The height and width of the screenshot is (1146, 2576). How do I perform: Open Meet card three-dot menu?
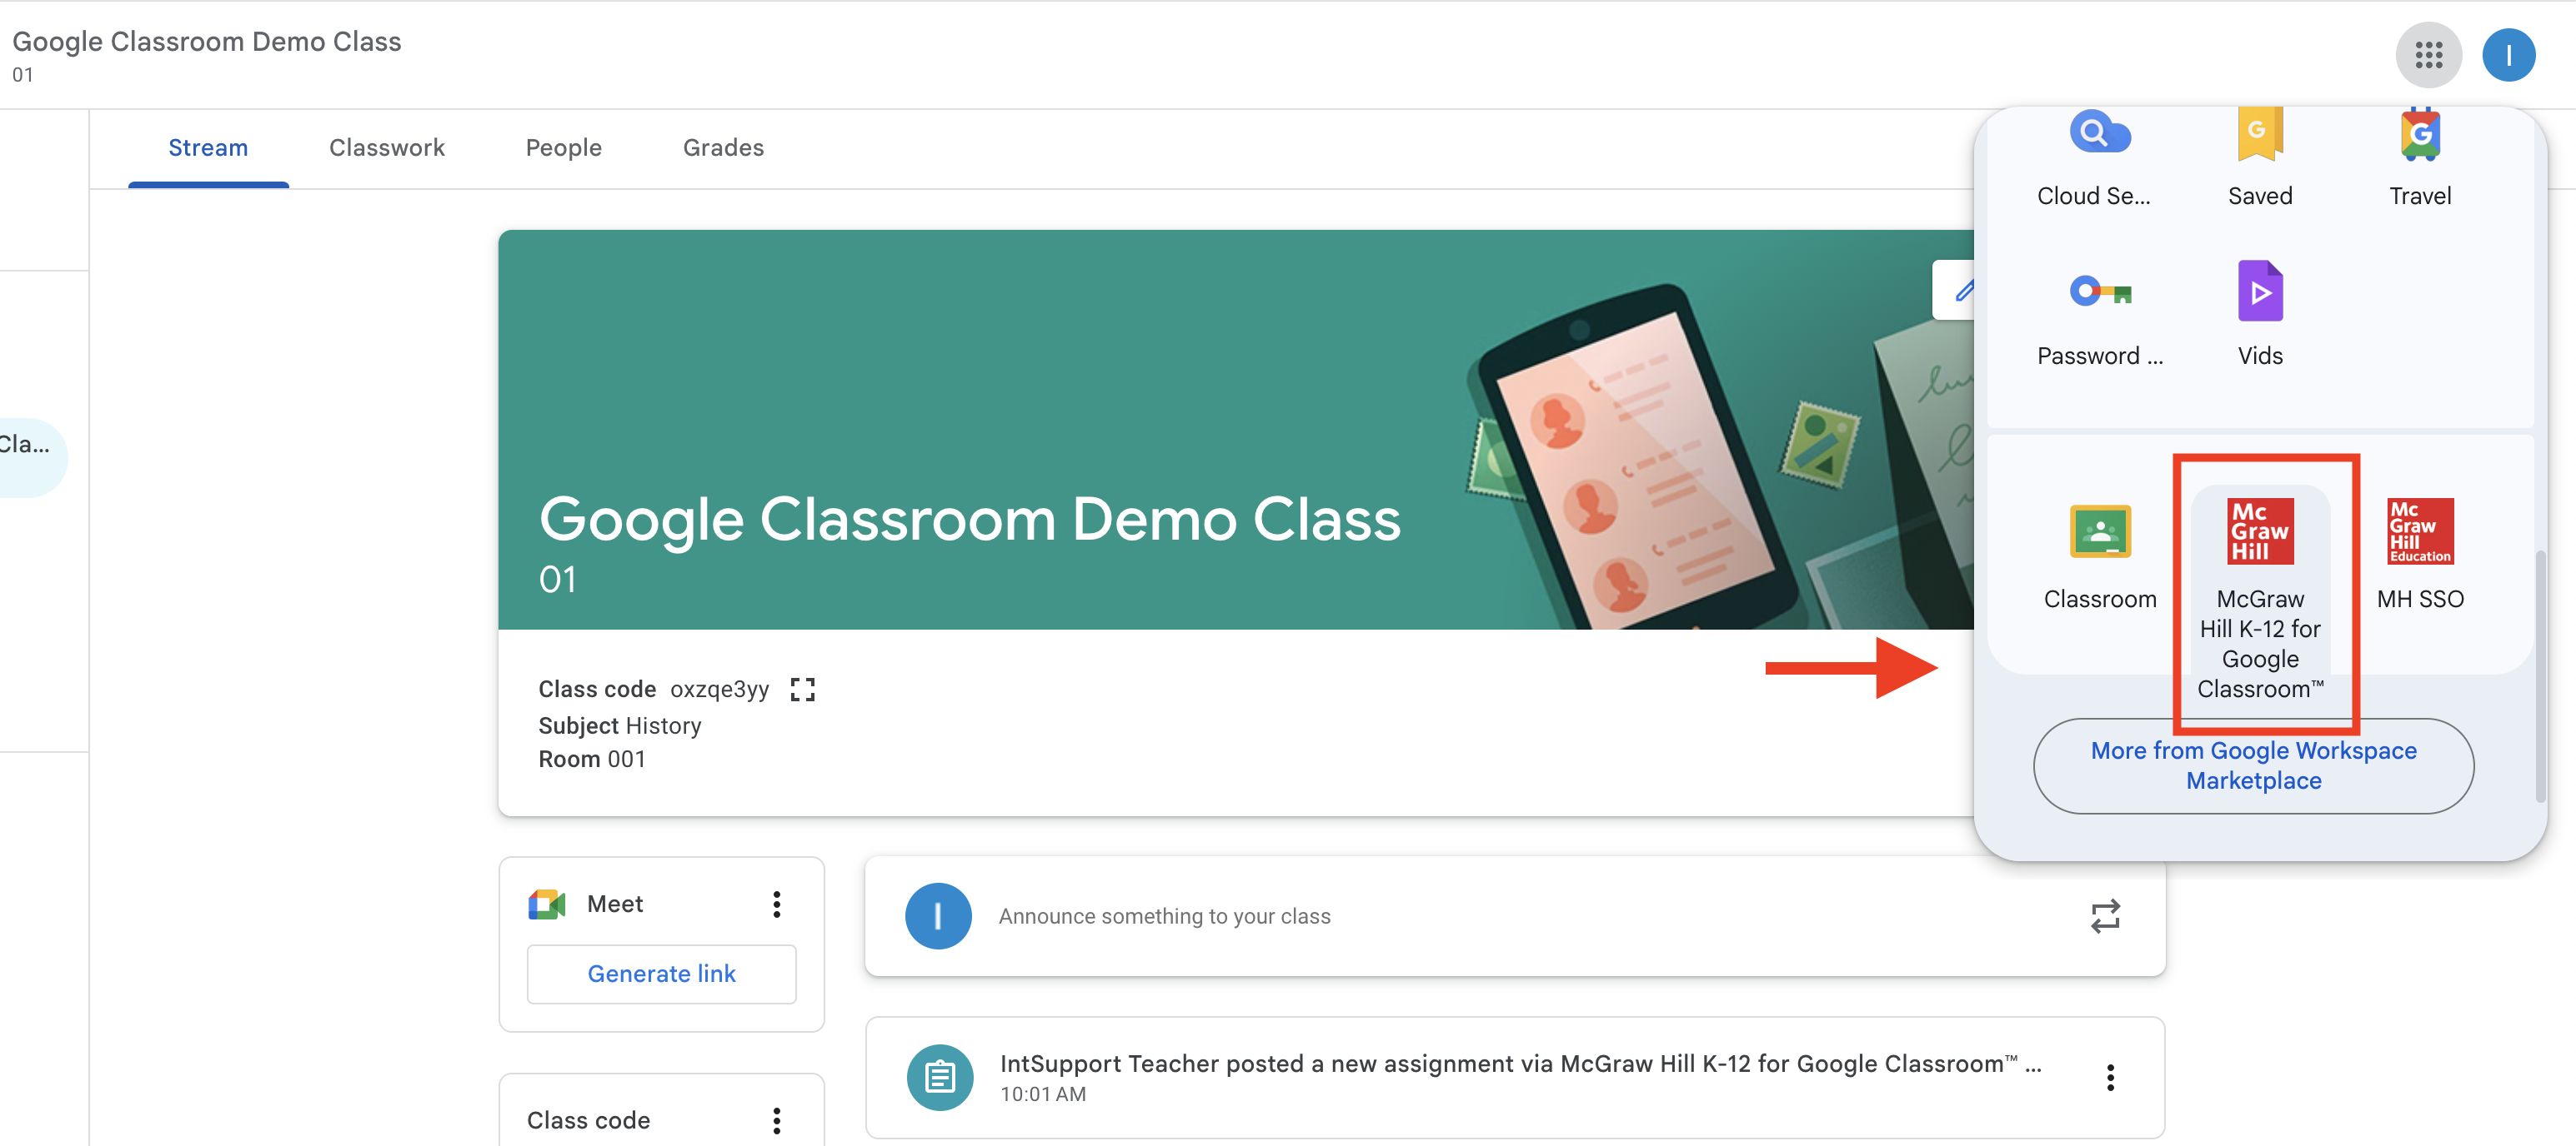tap(776, 904)
